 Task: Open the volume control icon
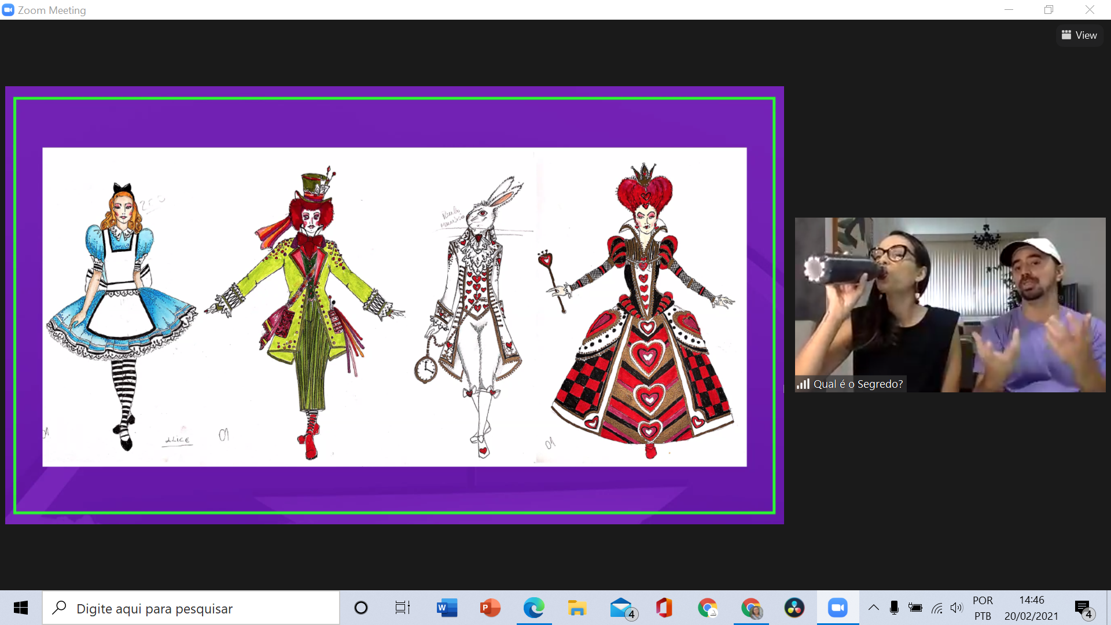(x=957, y=608)
